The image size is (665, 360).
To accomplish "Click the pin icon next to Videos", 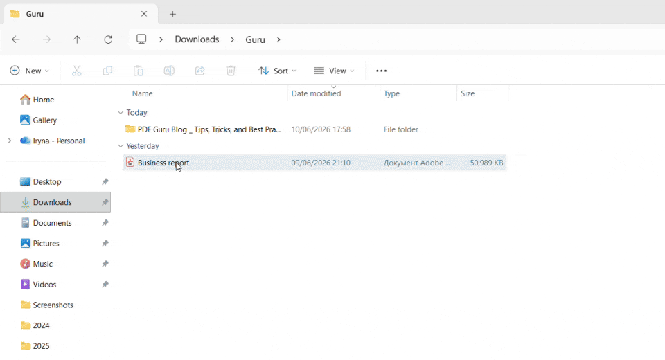I will click(105, 285).
